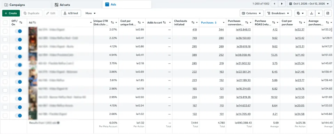Open the 749 checkouts initiated link
This screenshot has width=334, height=134.
pos(194,38)
